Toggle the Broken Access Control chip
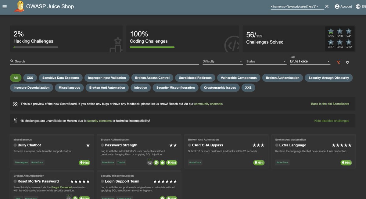366x199 pixels. pos(152,78)
